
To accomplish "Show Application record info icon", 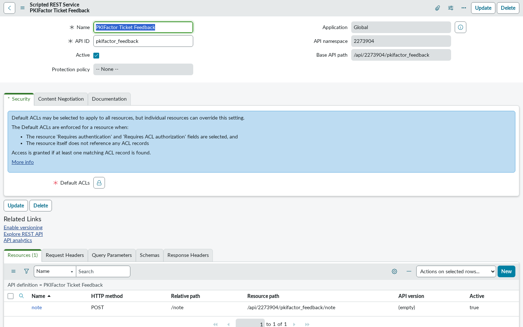I will 461,27.
